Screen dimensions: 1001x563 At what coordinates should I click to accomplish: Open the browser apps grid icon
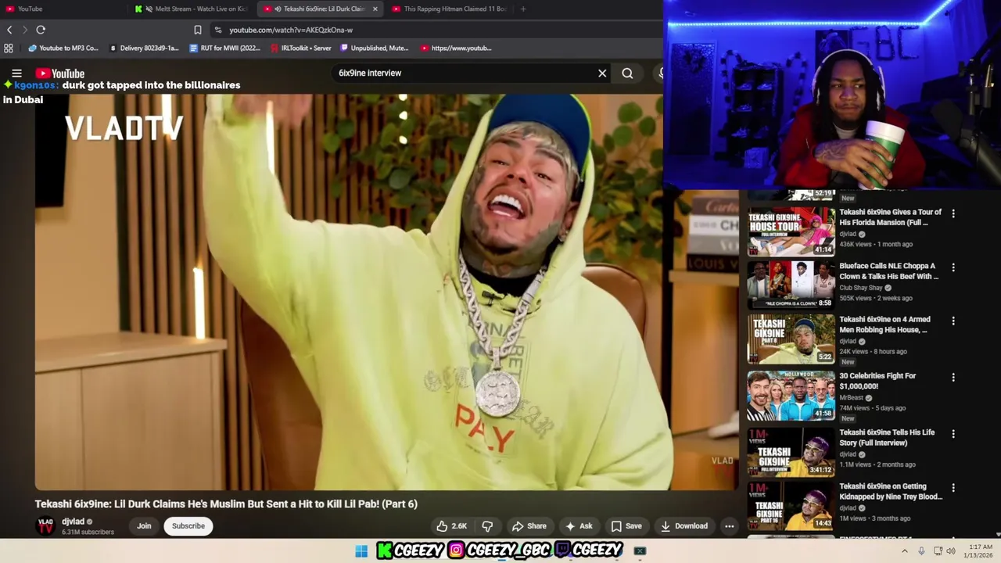(x=9, y=48)
